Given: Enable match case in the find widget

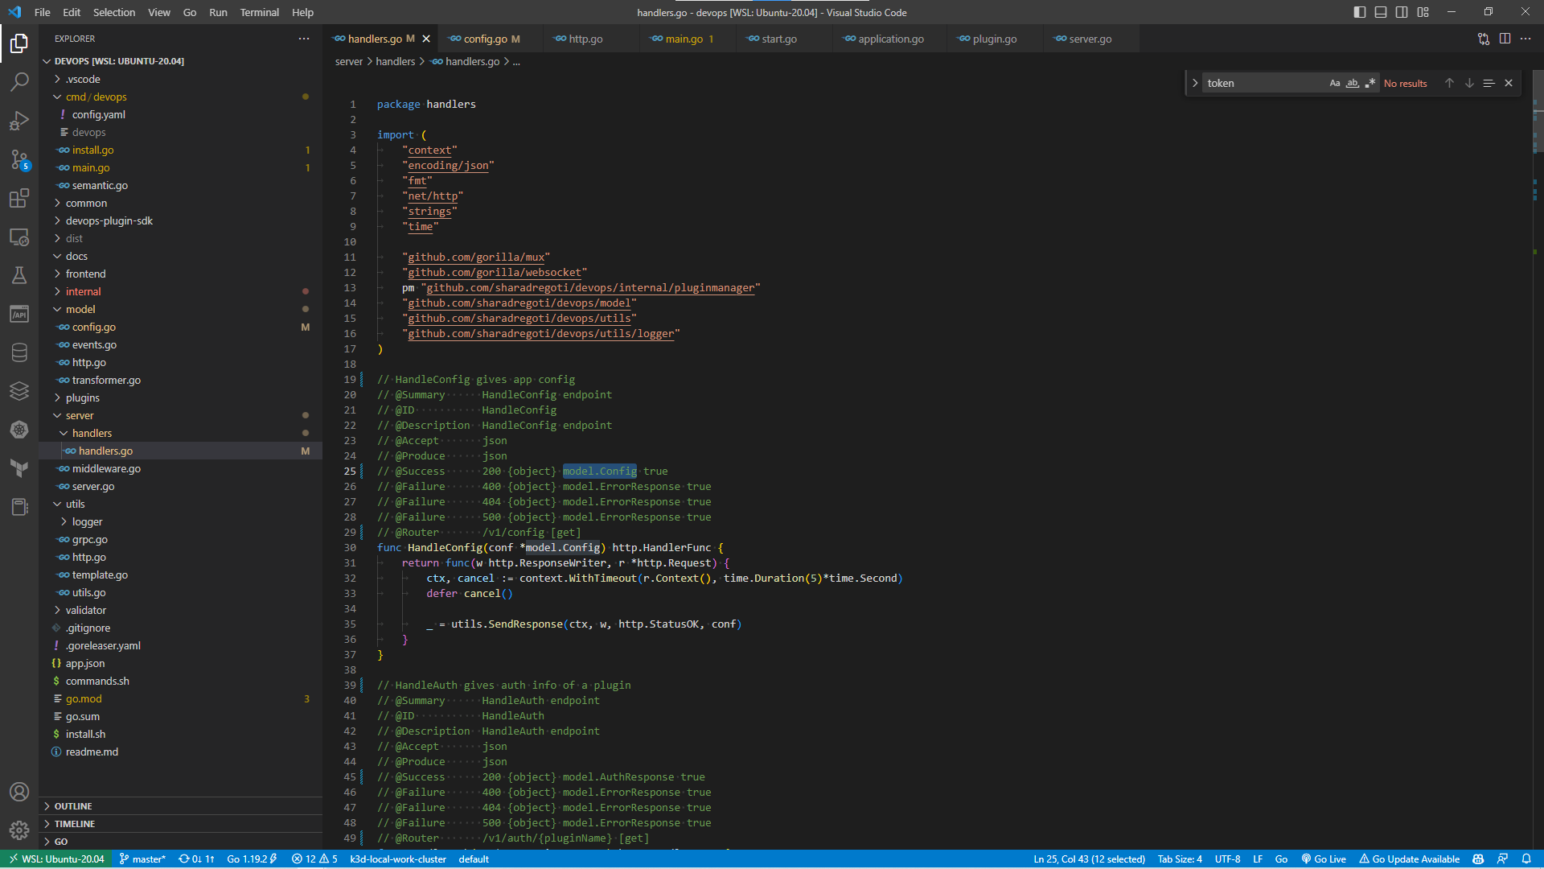Looking at the screenshot, I should click(1334, 83).
